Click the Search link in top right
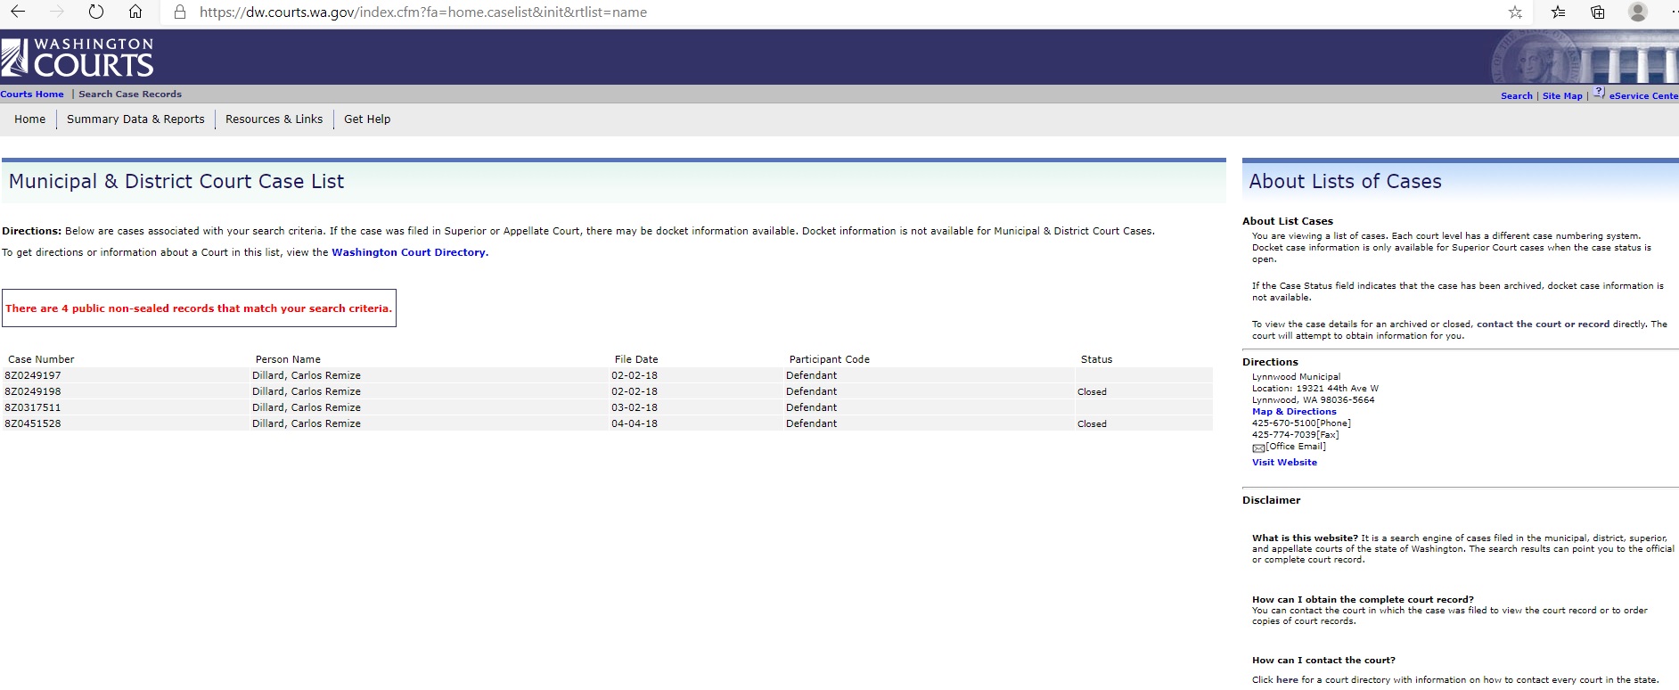1679x690 pixels. click(x=1516, y=95)
